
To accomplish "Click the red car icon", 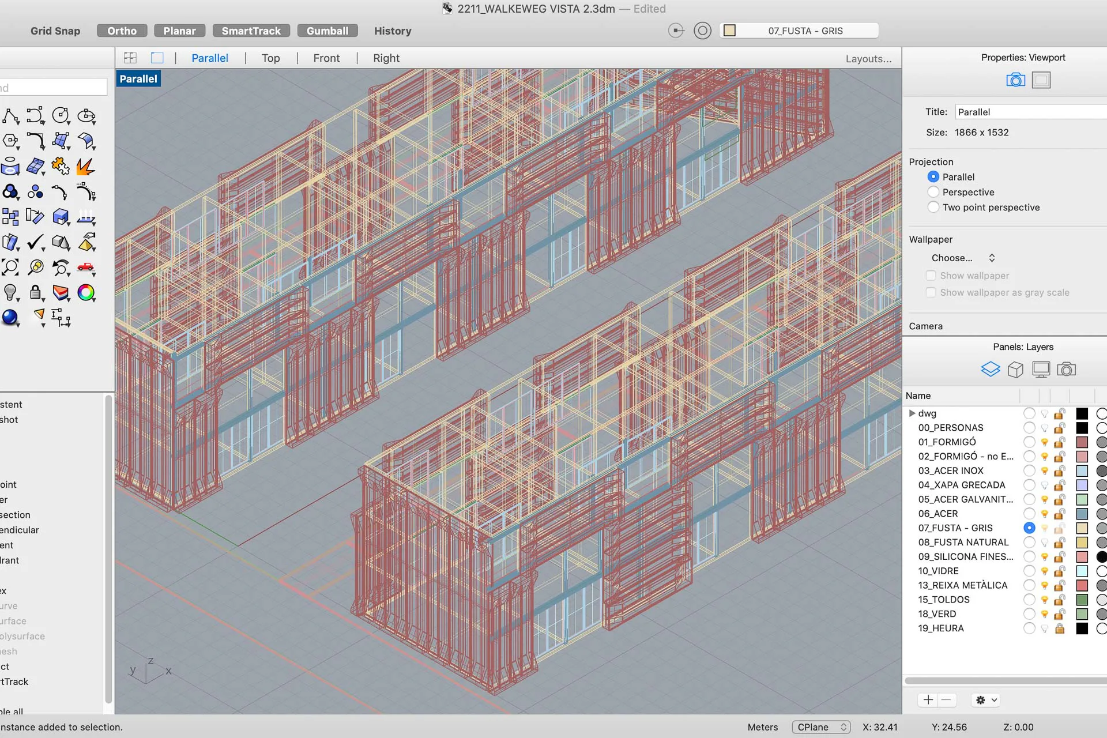I will click(x=86, y=267).
